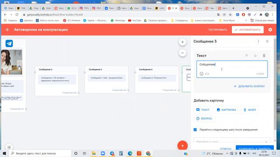Open Windows notification center icon

[x=274, y=153]
